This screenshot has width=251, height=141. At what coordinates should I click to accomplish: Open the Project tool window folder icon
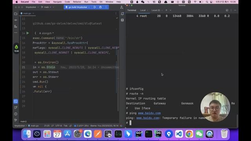coord(16,14)
